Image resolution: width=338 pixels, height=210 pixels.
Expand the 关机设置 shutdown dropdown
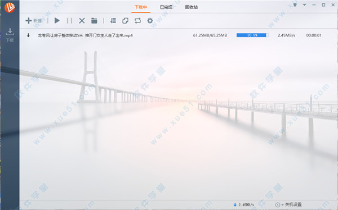pyautogui.click(x=288, y=204)
